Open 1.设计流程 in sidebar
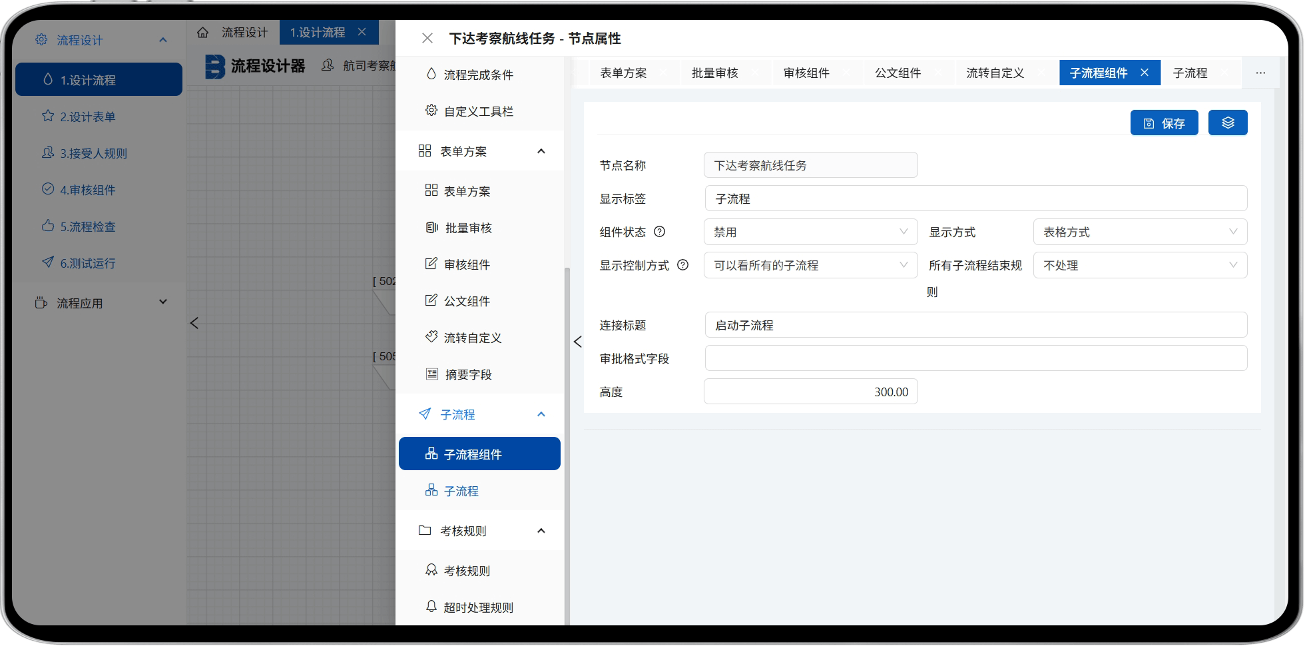Image resolution: width=1305 pixels, height=646 pixels. [99, 79]
